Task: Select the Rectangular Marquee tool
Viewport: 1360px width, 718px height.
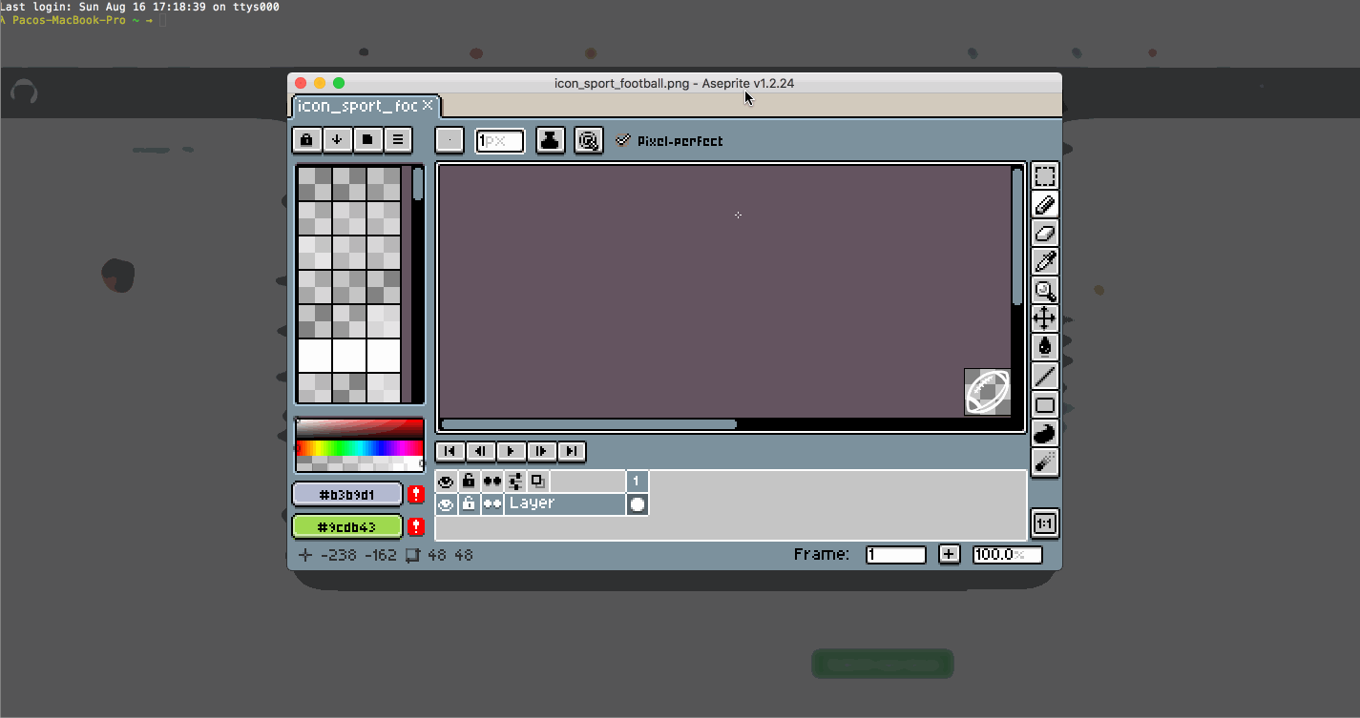Action: (x=1045, y=176)
